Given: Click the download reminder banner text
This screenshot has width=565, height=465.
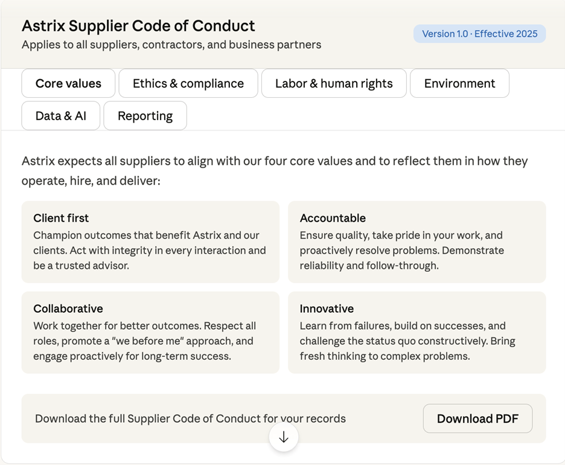Looking at the screenshot, I should [190, 418].
